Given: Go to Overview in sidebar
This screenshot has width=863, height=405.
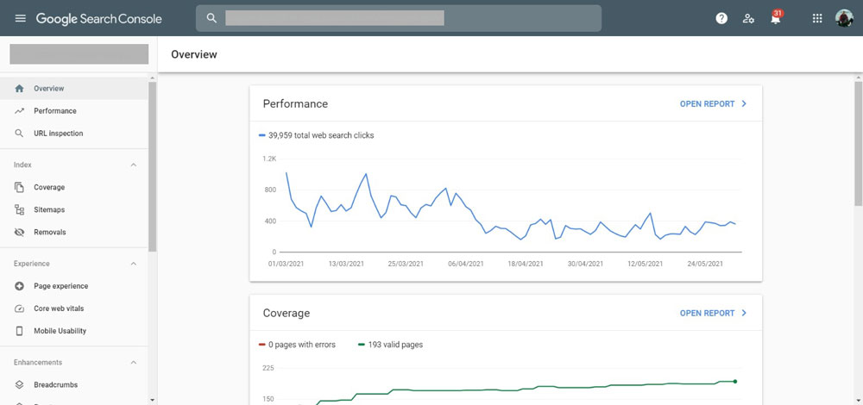Looking at the screenshot, I should tap(73, 89).
